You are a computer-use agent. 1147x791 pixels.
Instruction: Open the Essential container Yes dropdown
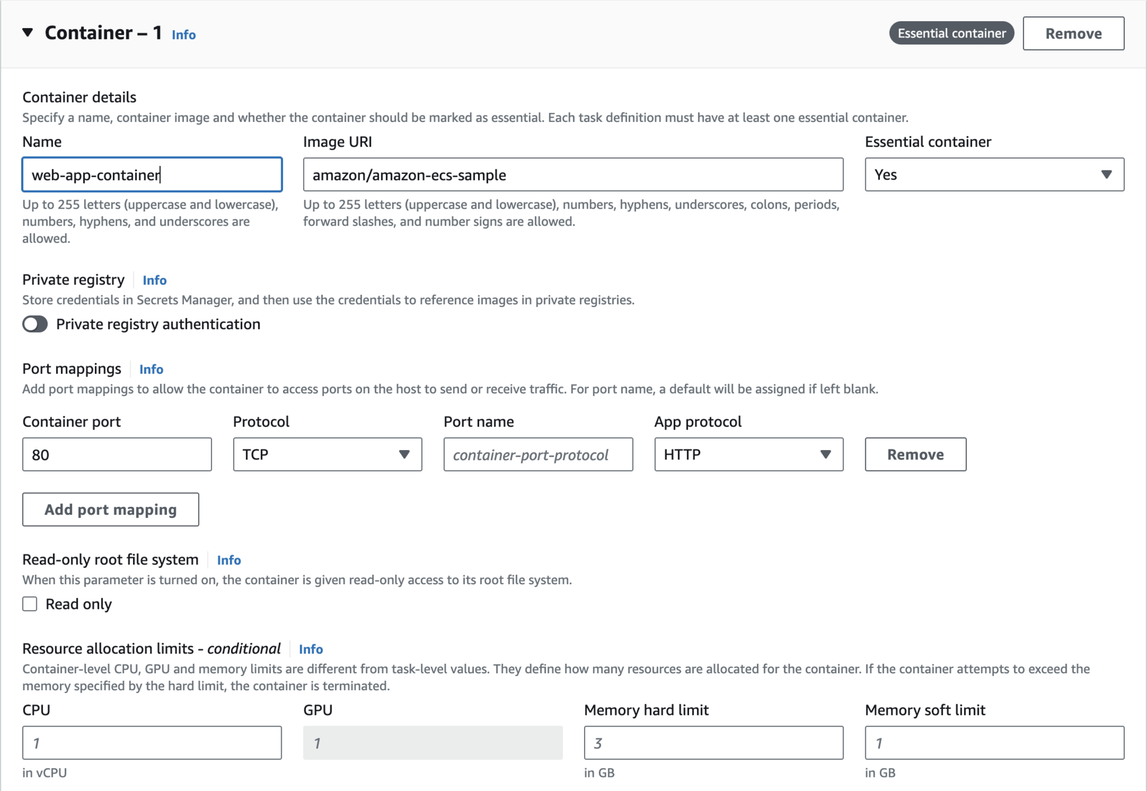point(994,175)
